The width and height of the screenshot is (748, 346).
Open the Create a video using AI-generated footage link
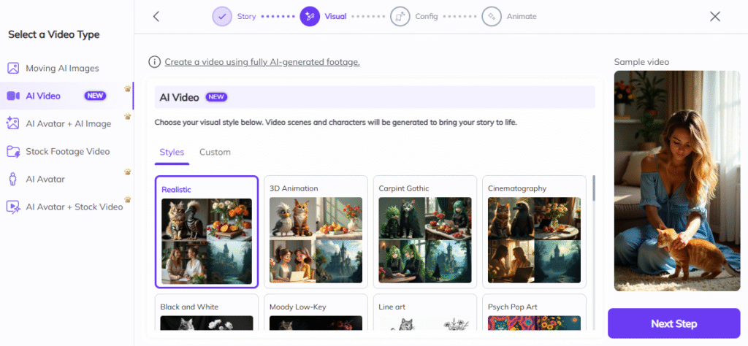coord(262,62)
